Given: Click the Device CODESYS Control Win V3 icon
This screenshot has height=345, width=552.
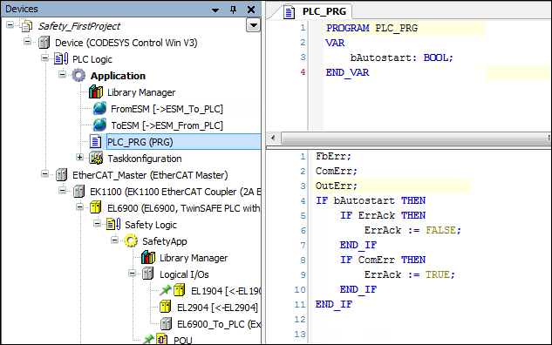Looking at the screenshot, I should [x=44, y=43].
